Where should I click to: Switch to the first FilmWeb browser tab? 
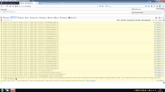pos(10,3)
